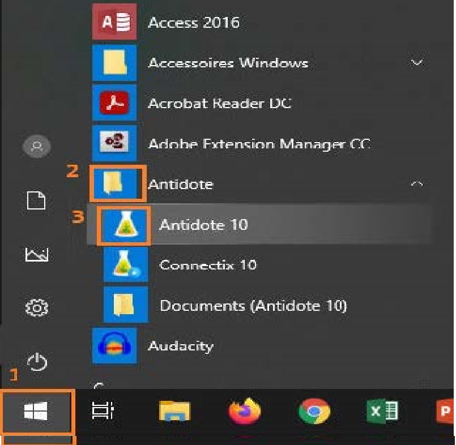
Task: Launch Antidote 10 application
Action: pyautogui.click(x=203, y=225)
